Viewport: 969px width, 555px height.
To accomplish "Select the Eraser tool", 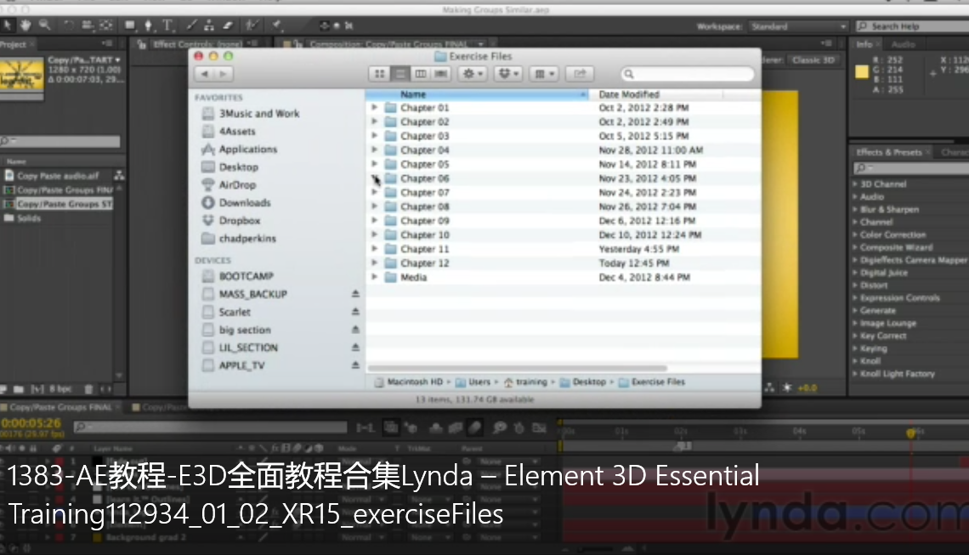I will click(x=228, y=25).
